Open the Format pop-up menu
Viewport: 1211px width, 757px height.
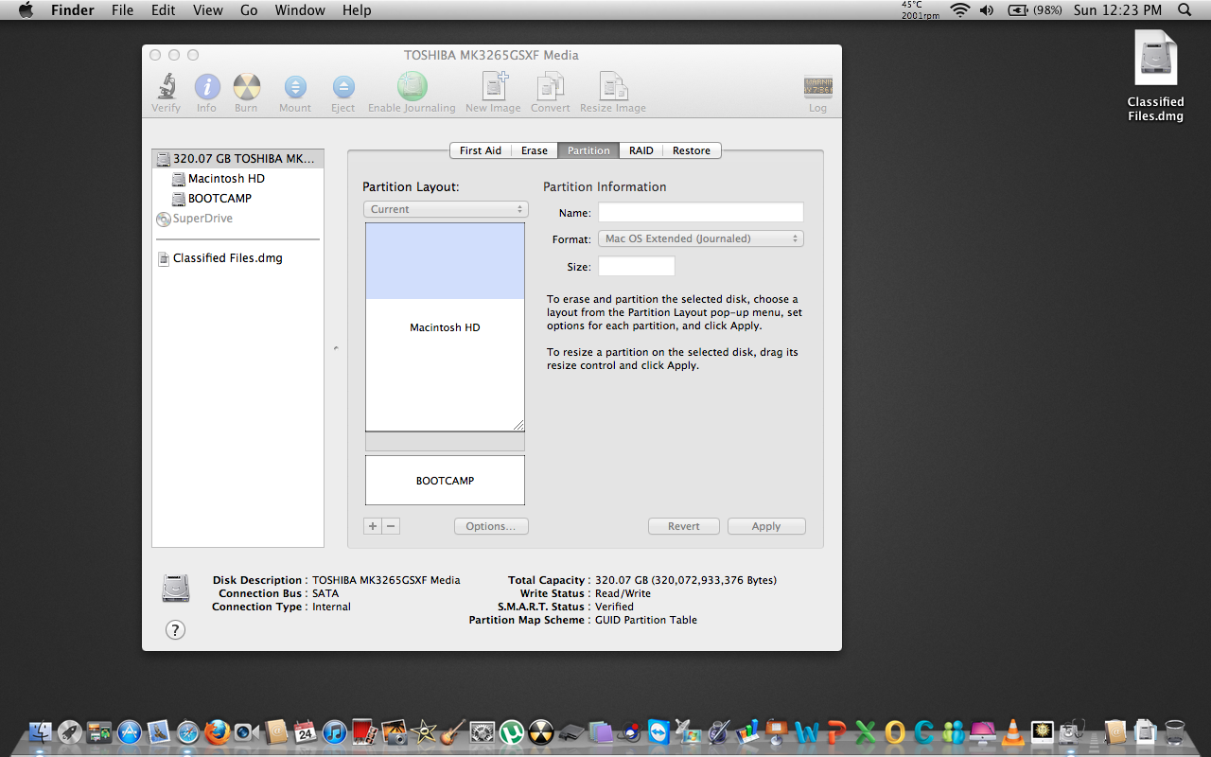point(701,238)
